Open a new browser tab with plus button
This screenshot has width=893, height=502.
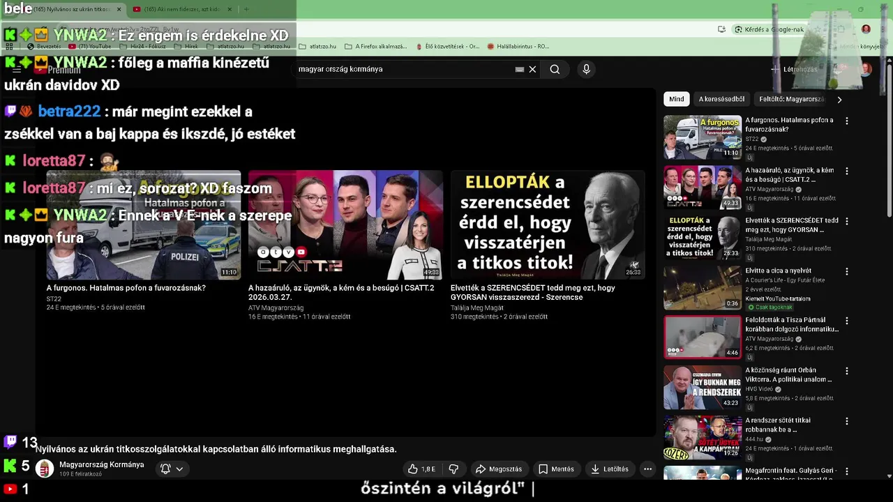pyautogui.click(x=246, y=9)
